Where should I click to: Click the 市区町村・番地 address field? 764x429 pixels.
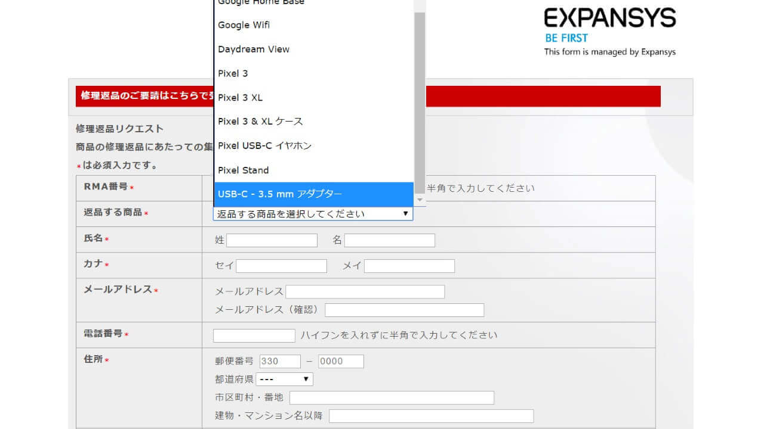pyautogui.click(x=392, y=397)
